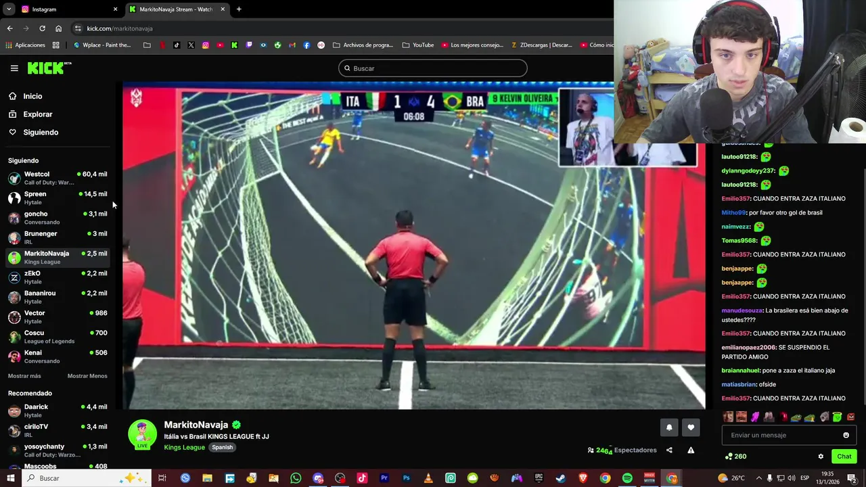Follow the channel with the heart button
This screenshot has width=866, height=487.
click(691, 427)
